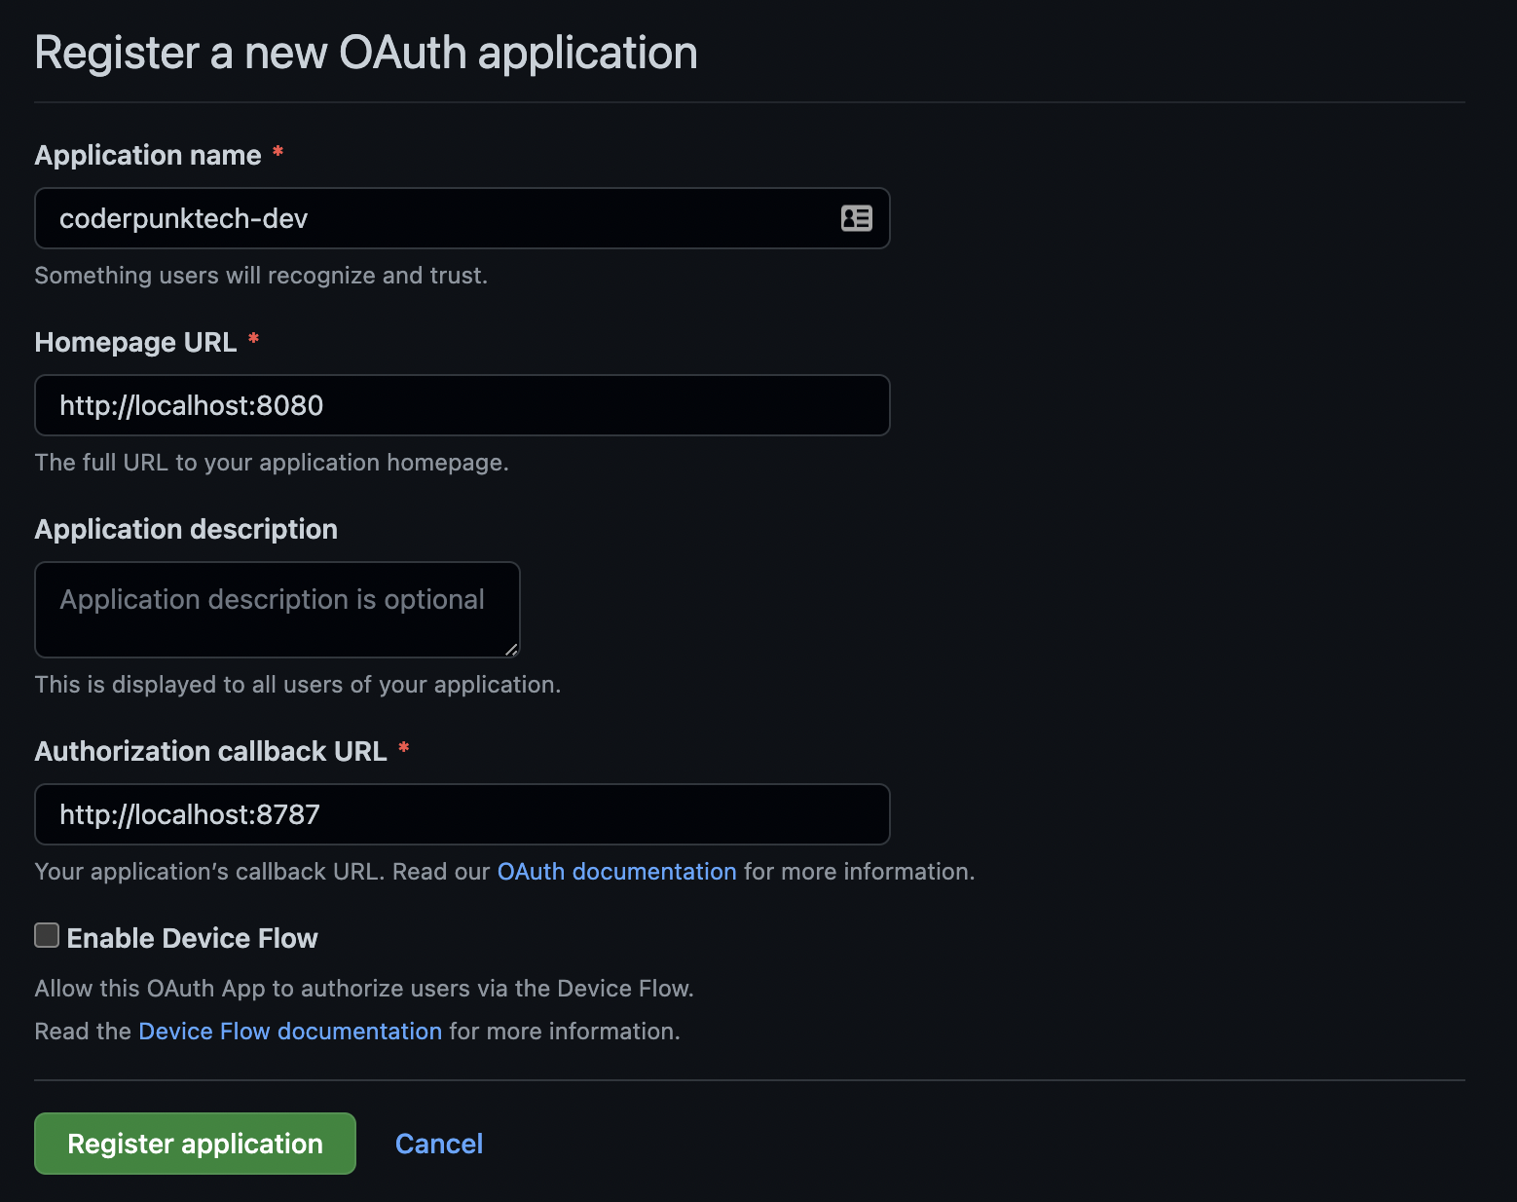Click the red asterisk beside Application name
Screen dimensions: 1517x1202
click(x=277, y=152)
